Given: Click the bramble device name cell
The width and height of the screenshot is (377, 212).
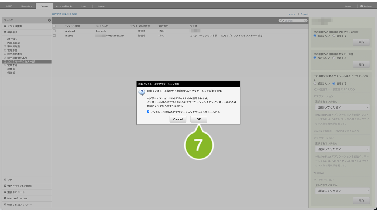Looking at the screenshot, I should (x=101, y=31).
